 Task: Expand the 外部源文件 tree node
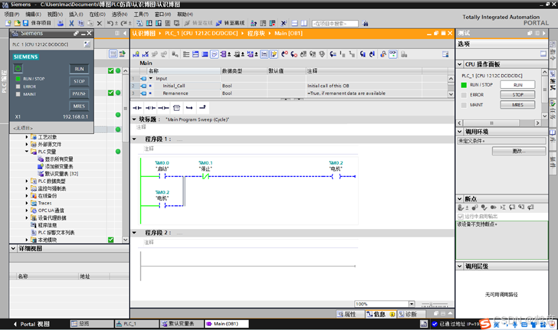tap(26, 145)
